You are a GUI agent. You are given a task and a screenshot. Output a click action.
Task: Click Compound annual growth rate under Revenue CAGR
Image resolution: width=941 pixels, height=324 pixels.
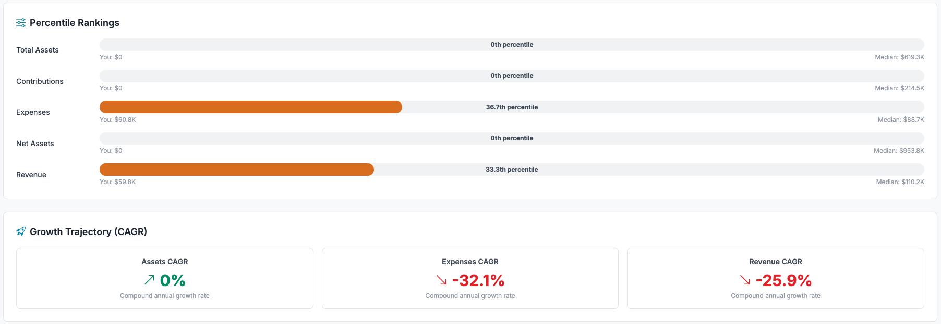[x=775, y=295]
